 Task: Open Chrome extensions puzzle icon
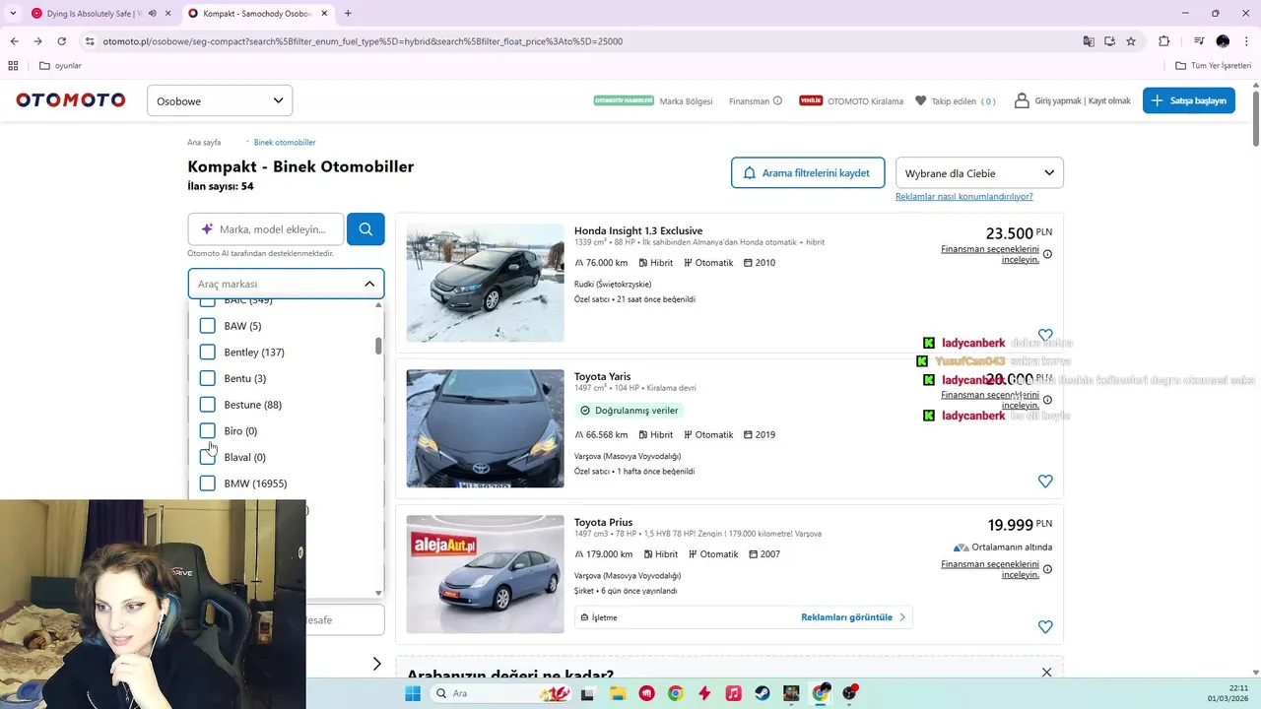pyautogui.click(x=1163, y=41)
